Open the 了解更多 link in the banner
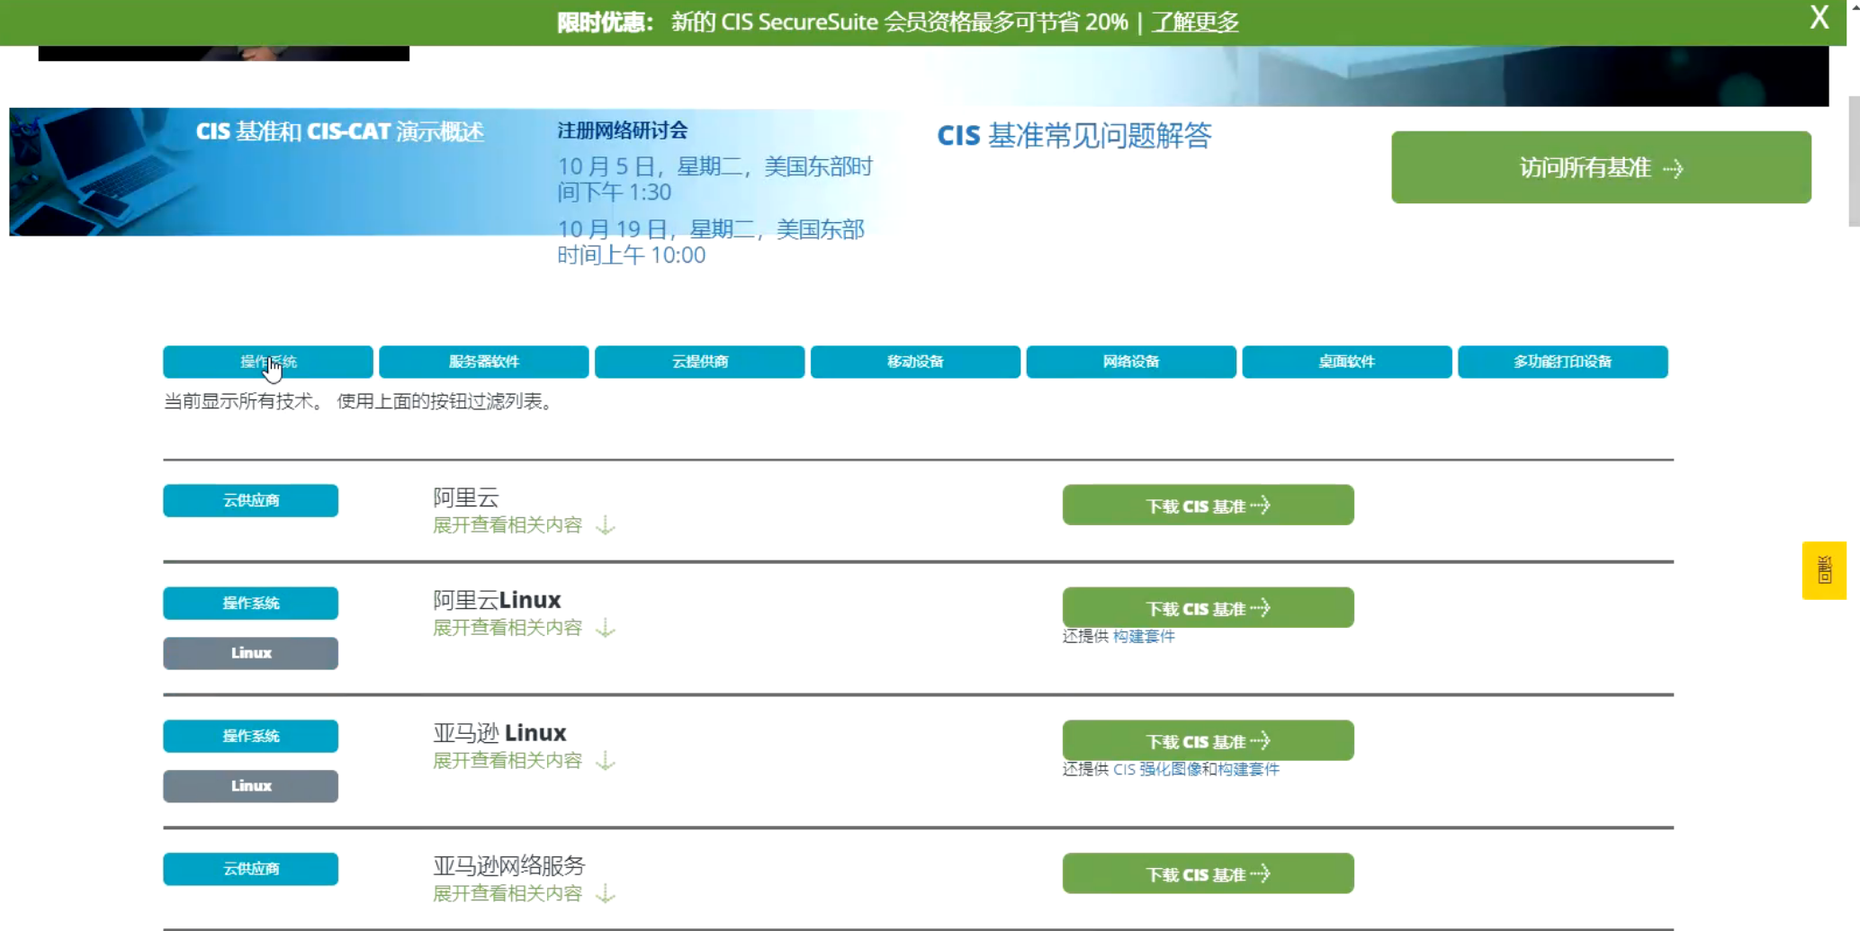This screenshot has height=931, width=1860. [1195, 22]
